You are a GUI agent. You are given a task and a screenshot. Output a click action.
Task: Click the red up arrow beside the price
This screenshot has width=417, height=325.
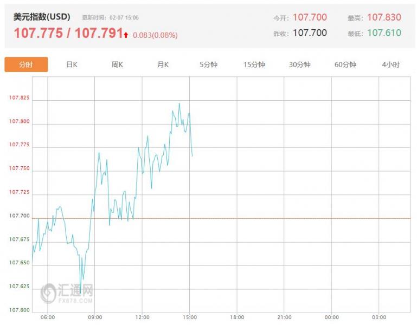[126, 35]
